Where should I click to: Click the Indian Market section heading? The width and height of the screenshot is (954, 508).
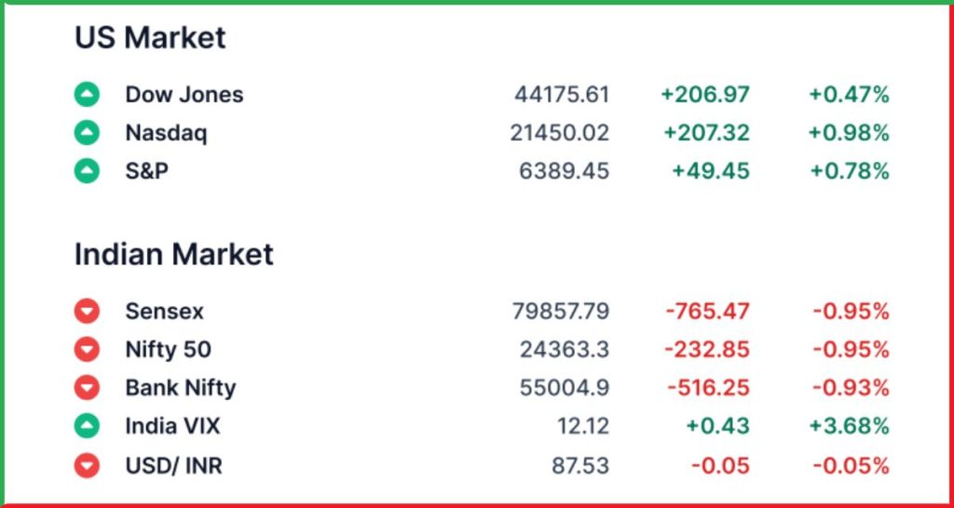point(174,254)
